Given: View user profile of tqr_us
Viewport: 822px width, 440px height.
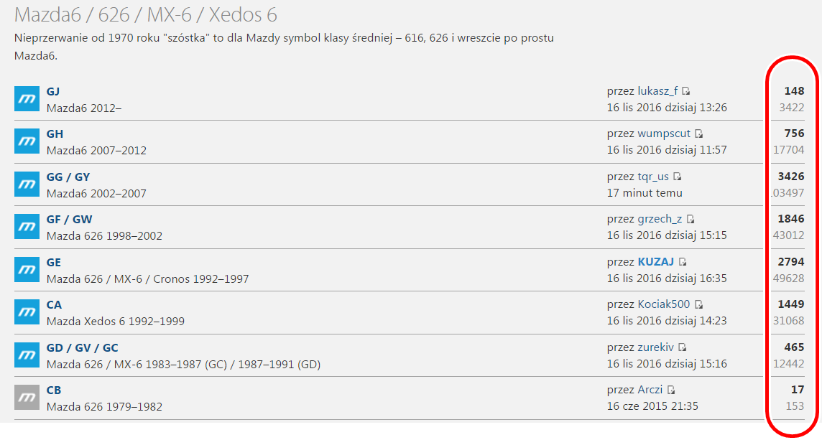Looking at the screenshot, I should tap(653, 177).
